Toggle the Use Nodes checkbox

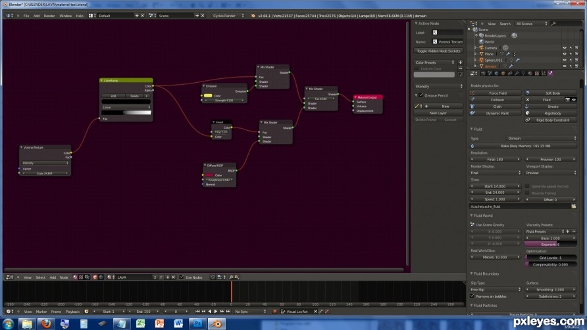click(x=182, y=277)
